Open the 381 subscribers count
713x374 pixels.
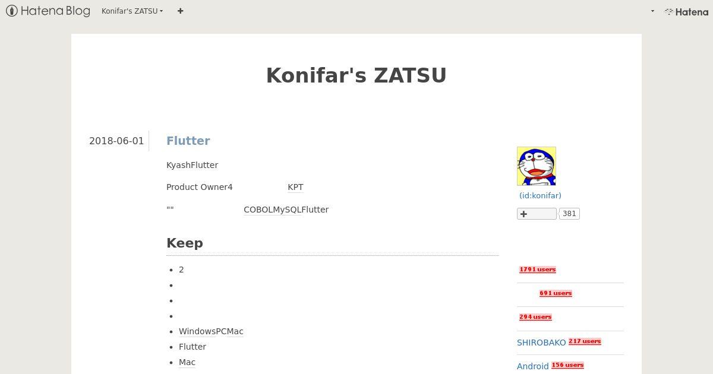(569, 214)
